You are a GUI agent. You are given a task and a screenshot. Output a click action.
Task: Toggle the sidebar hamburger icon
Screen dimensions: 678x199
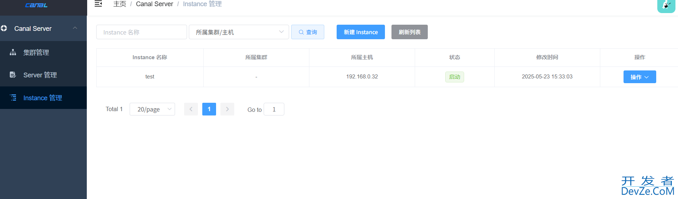(x=98, y=4)
